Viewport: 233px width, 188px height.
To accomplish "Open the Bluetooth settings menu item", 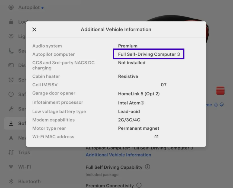I will (x=29, y=181).
